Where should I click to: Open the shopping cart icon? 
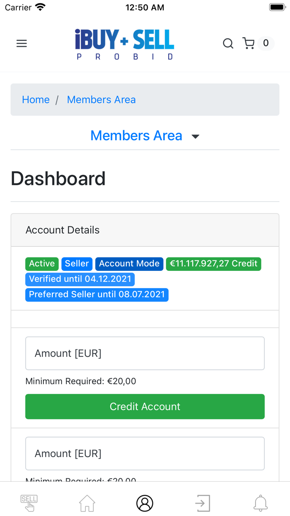click(249, 44)
